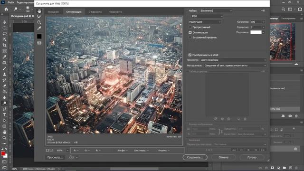Select the Hand tool in Save for Web dialog

coord(39,11)
